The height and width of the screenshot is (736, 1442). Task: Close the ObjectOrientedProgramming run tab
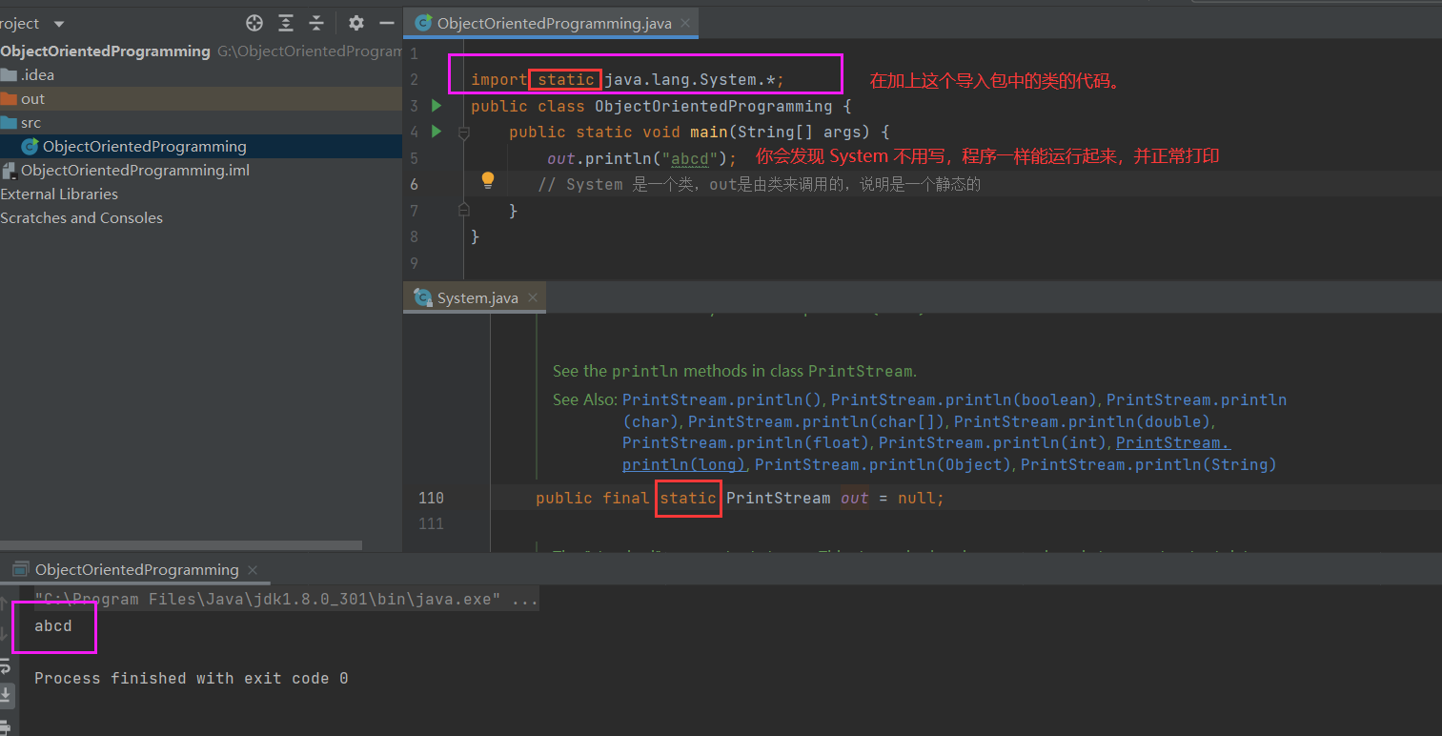pyautogui.click(x=253, y=570)
